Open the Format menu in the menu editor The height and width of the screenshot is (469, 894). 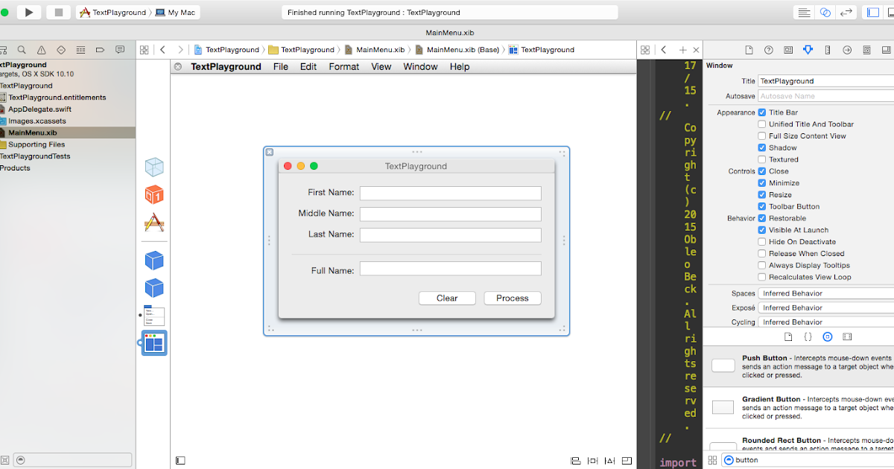coord(343,66)
